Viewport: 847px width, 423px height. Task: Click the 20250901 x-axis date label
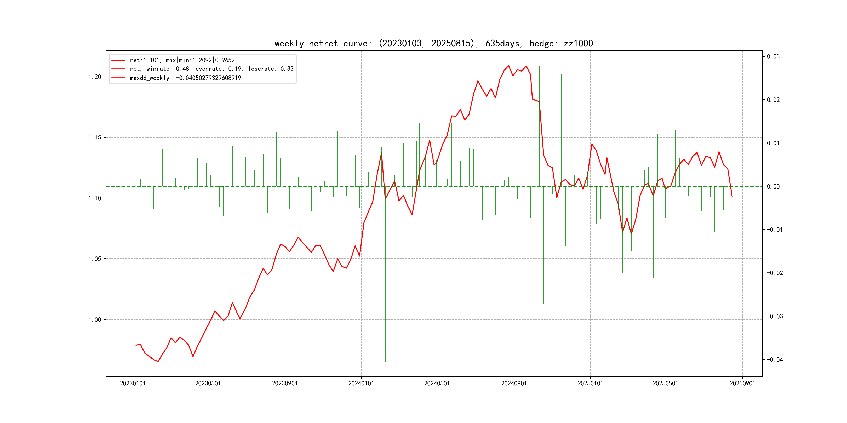pyautogui.click(x=742, y=383)
